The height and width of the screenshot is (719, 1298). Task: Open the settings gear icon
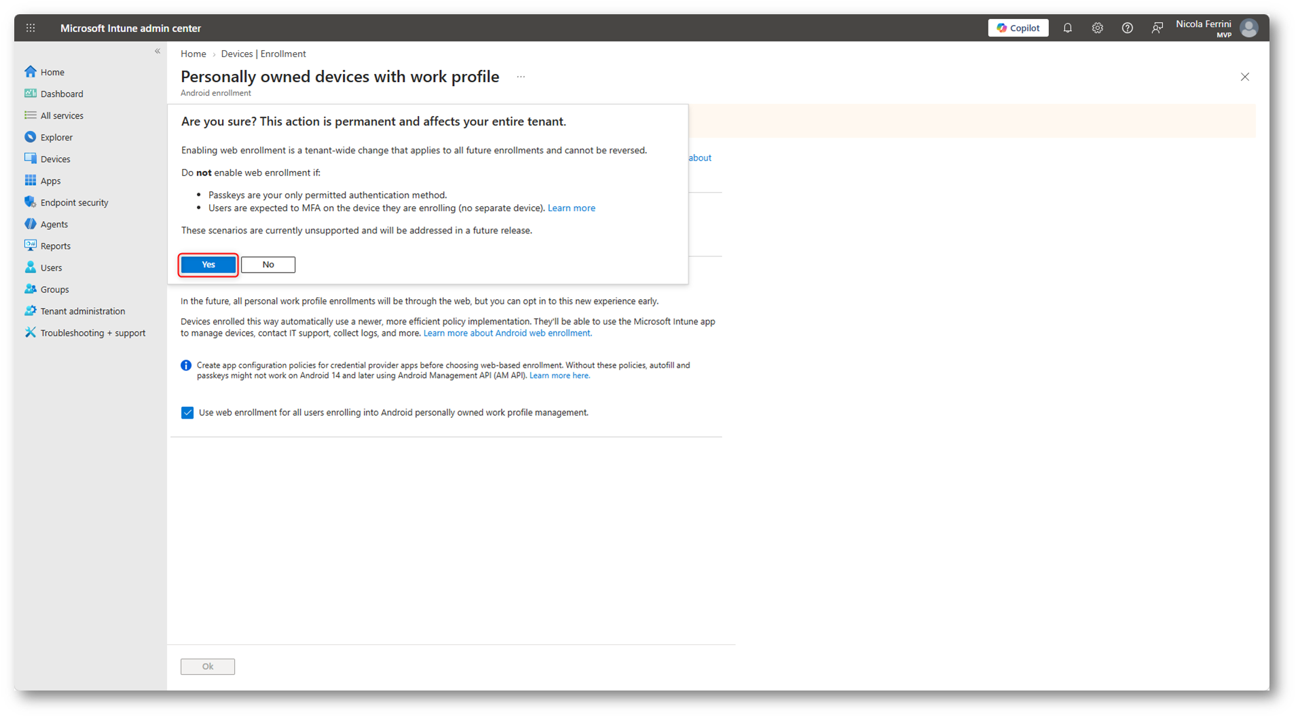click(1097, 28)
